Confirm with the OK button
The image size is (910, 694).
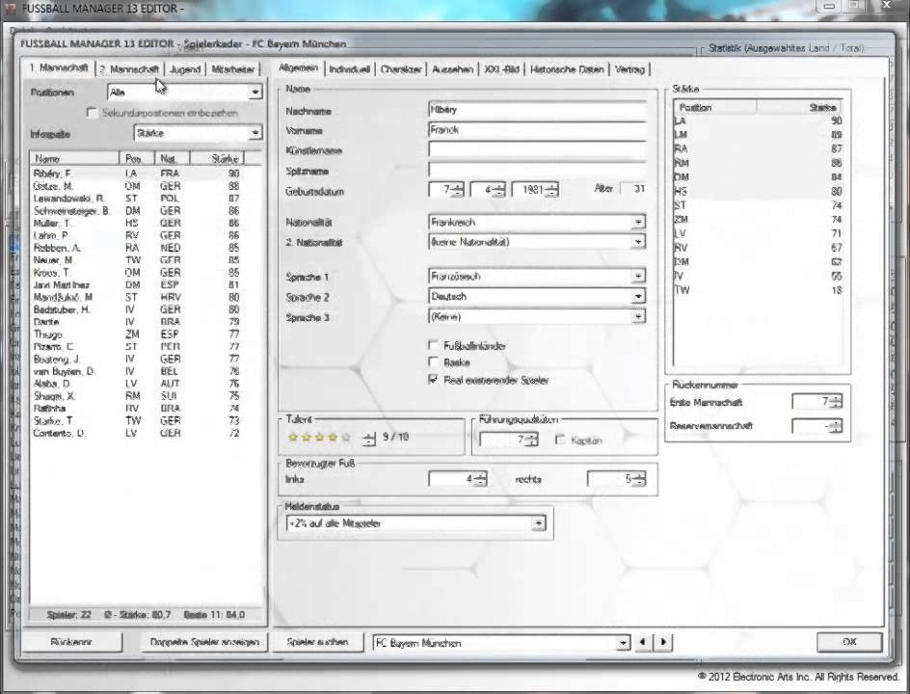tap(849, 642)
